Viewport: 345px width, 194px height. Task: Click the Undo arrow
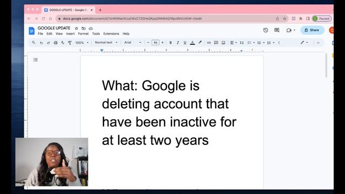pos(41,43)
